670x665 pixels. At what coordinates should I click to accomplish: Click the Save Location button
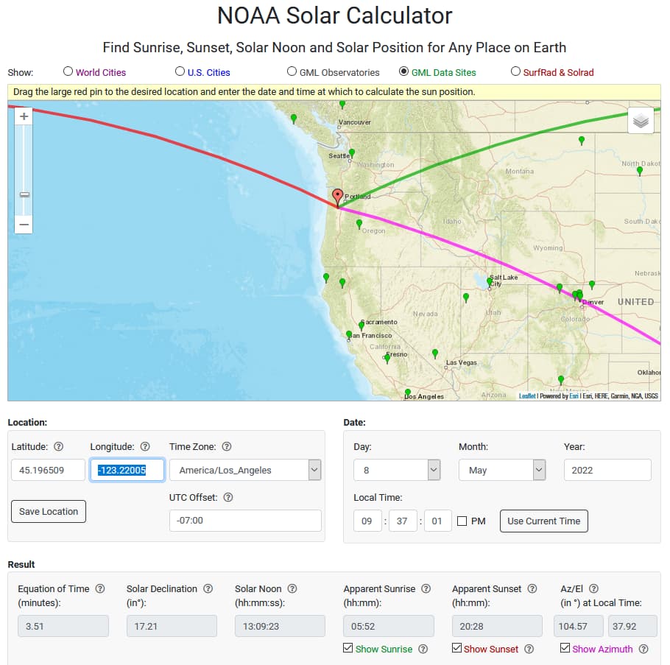coord(49,511)
